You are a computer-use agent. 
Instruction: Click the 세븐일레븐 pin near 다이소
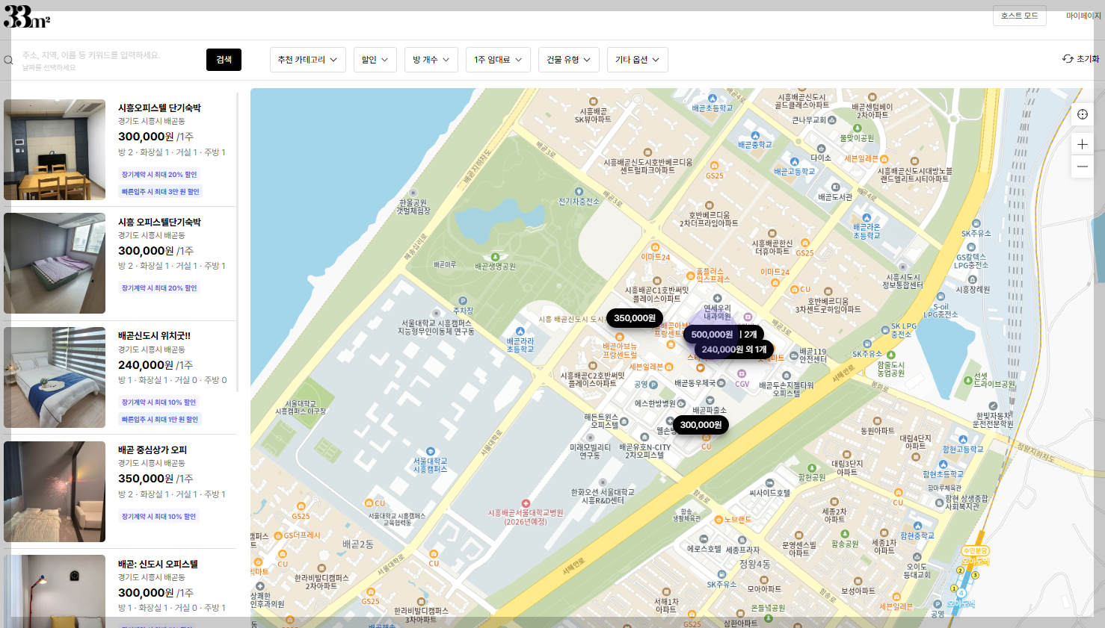tap(884, 159)
